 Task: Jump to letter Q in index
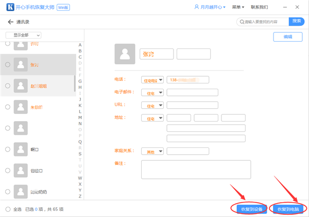pyautogui.click(x=80, y=142)
